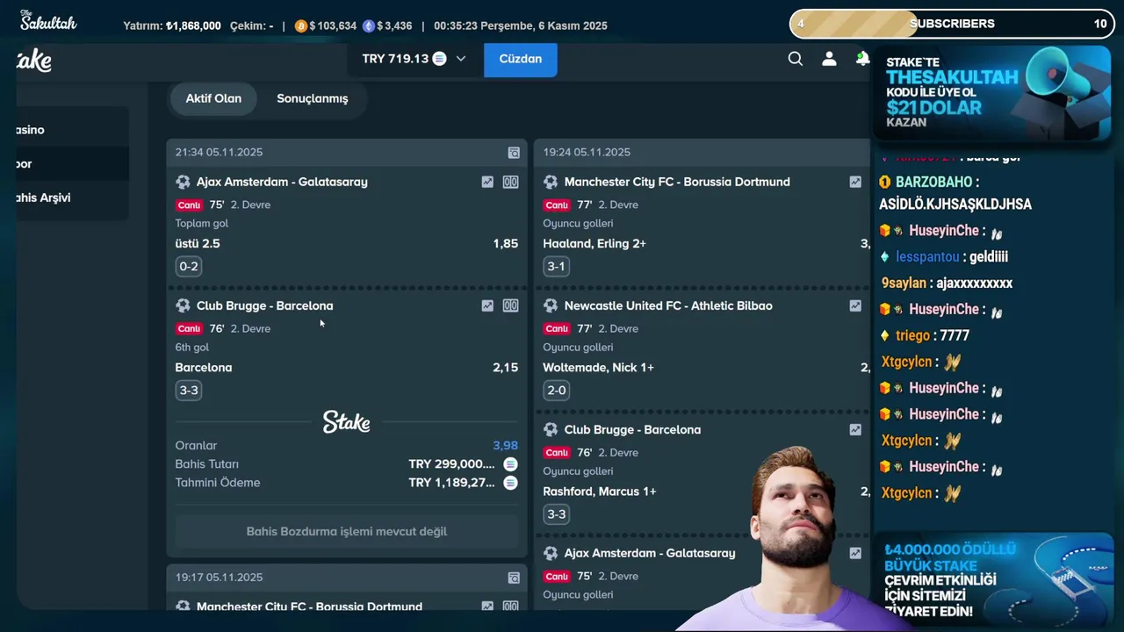
Task: Click the Yatırım ₺1,868,000 stat in stream bar
Action: (x=172, y=26)
